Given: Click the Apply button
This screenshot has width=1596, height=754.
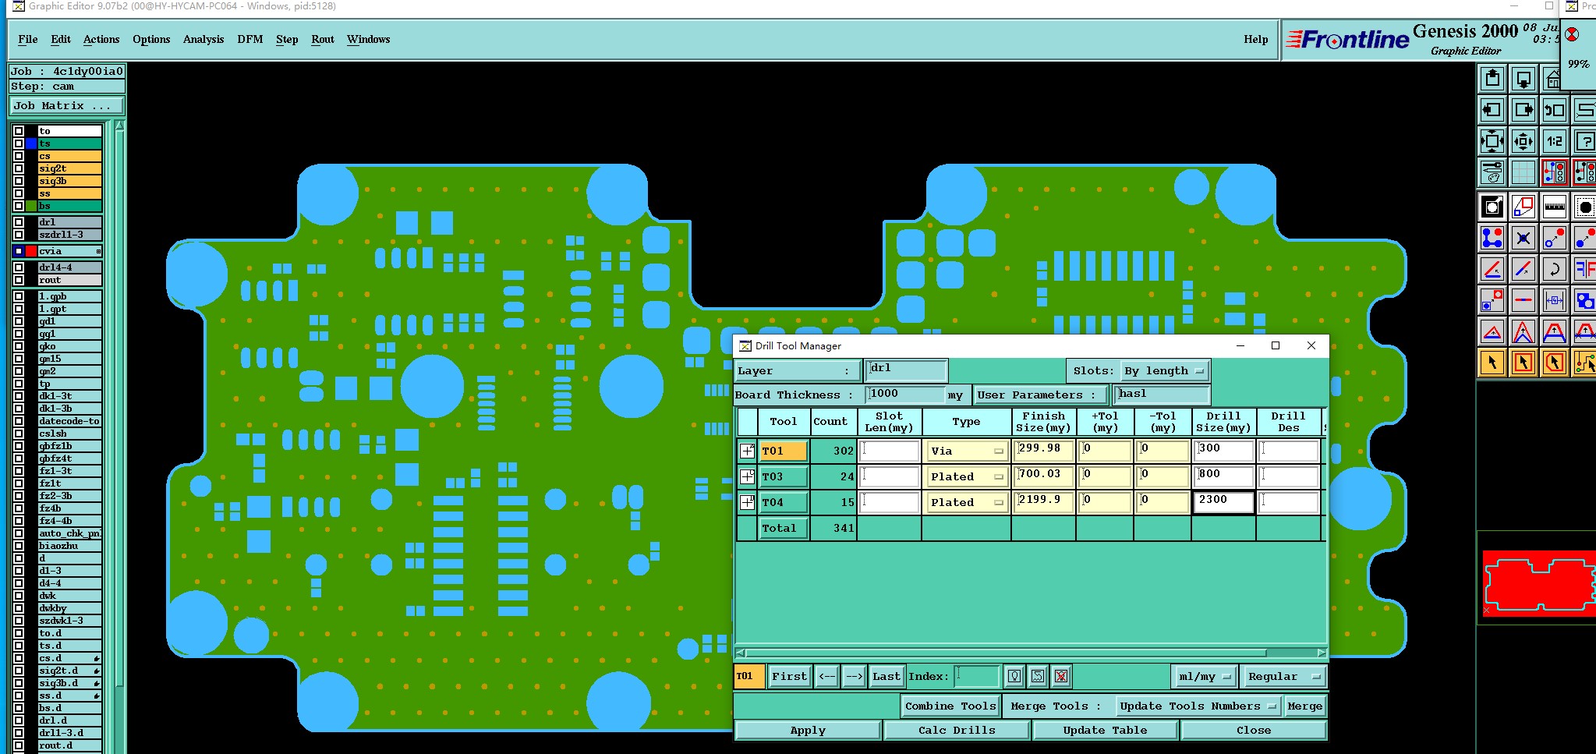Looking at the screenshot, I should coord(808,731).
